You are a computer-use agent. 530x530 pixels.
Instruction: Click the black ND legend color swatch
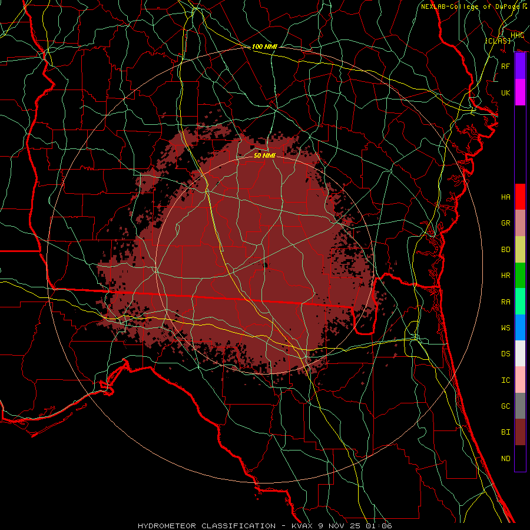pyautogui.click(x=520, y=458)
